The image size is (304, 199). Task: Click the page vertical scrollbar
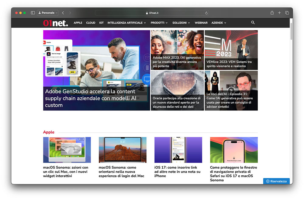coord(292,30)
